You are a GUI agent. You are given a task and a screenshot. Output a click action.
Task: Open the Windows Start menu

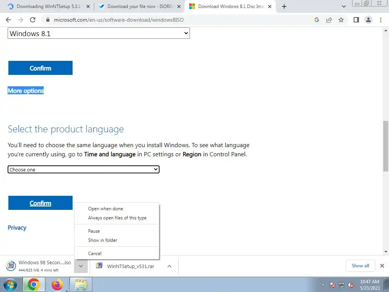coord(10,284)
